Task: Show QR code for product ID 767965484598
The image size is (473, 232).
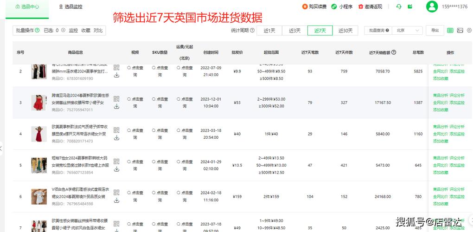Action: point(116,193)
